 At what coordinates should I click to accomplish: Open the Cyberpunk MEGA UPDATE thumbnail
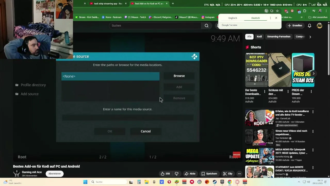pyautogui.click(x=260, y=156)
